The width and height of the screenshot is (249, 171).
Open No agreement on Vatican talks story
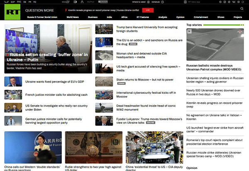point(214,117)
